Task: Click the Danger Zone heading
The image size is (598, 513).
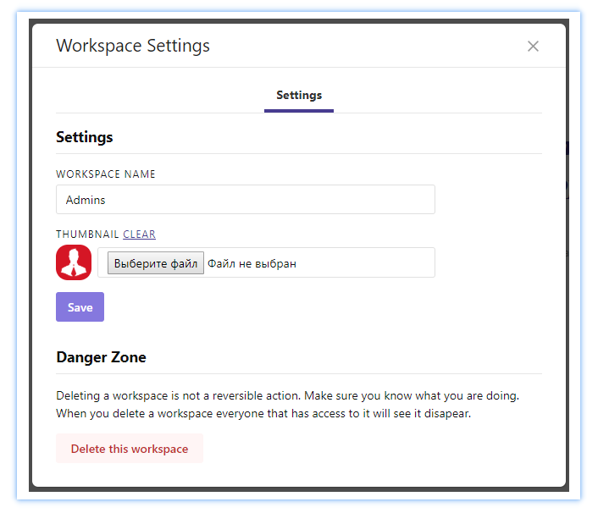Action: (x=101, y=357)
